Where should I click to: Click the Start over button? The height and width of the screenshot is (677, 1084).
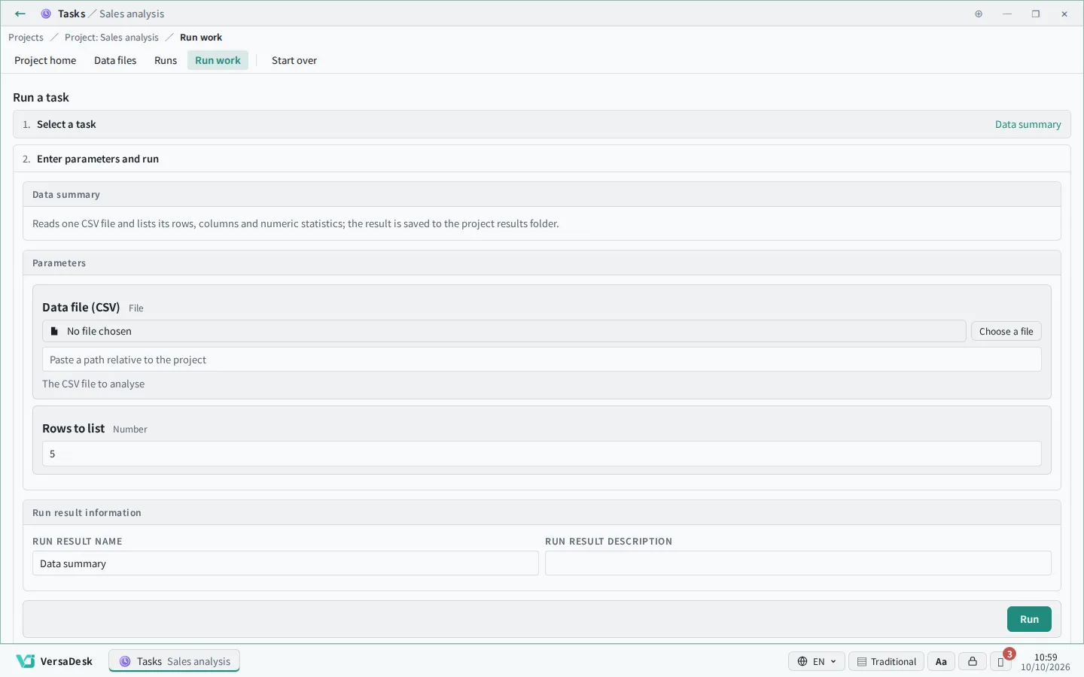pos(294,60)
